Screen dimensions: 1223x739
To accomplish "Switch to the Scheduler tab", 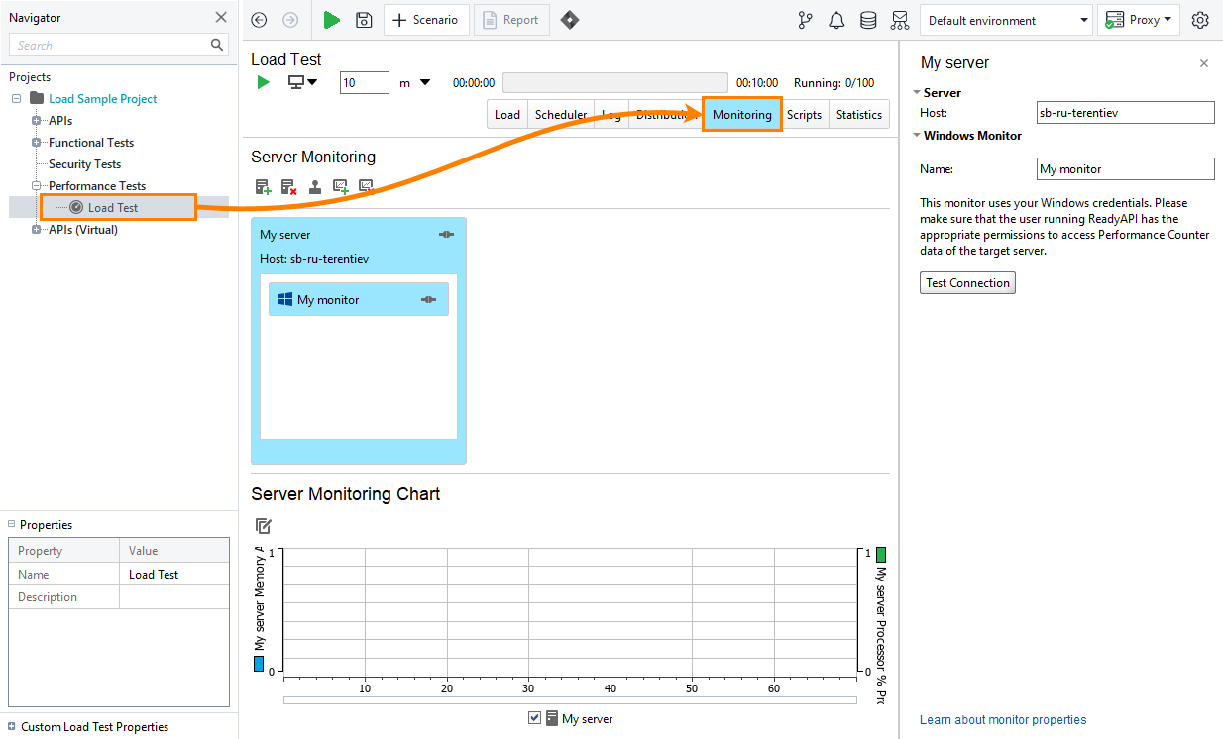I will [561, 114].
